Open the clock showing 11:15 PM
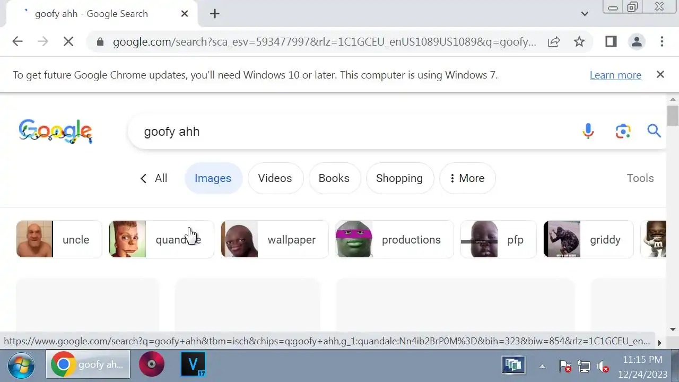Viewport: 679px width, 382px height. point(642,367)
